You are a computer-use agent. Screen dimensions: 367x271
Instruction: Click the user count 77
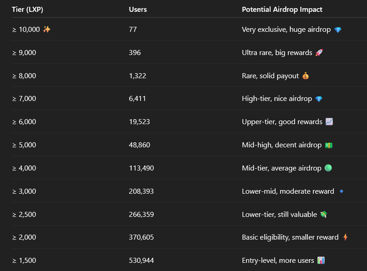[133, 30]
